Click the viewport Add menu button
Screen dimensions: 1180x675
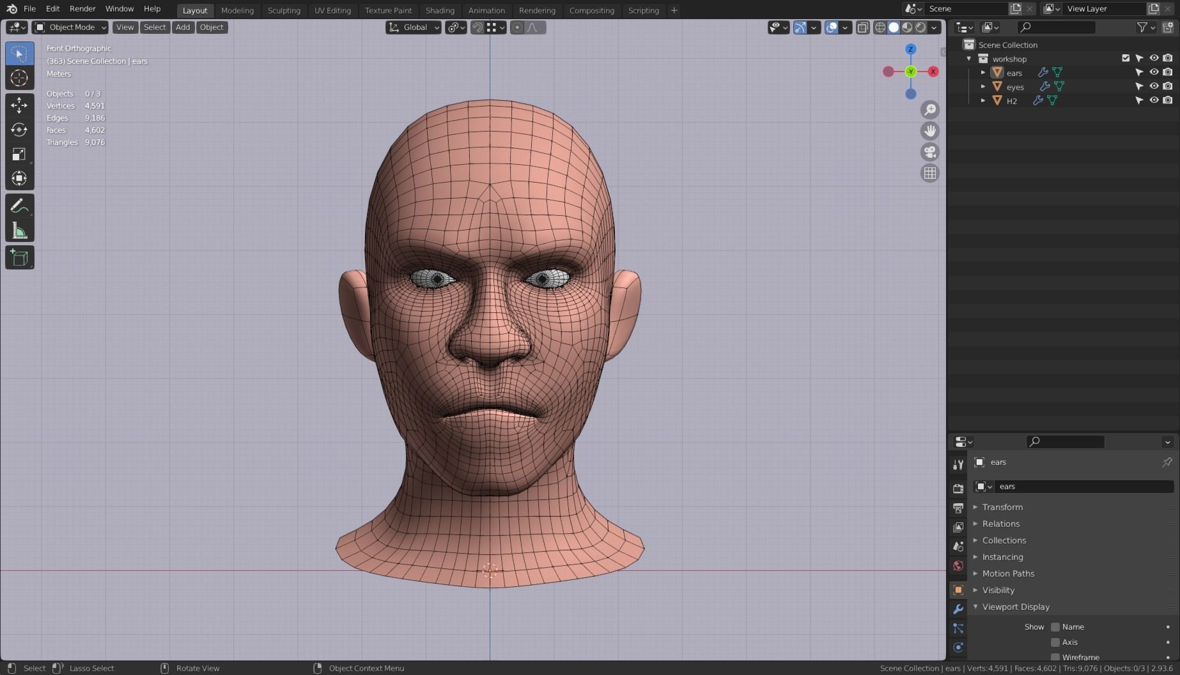tap(183, 27)
